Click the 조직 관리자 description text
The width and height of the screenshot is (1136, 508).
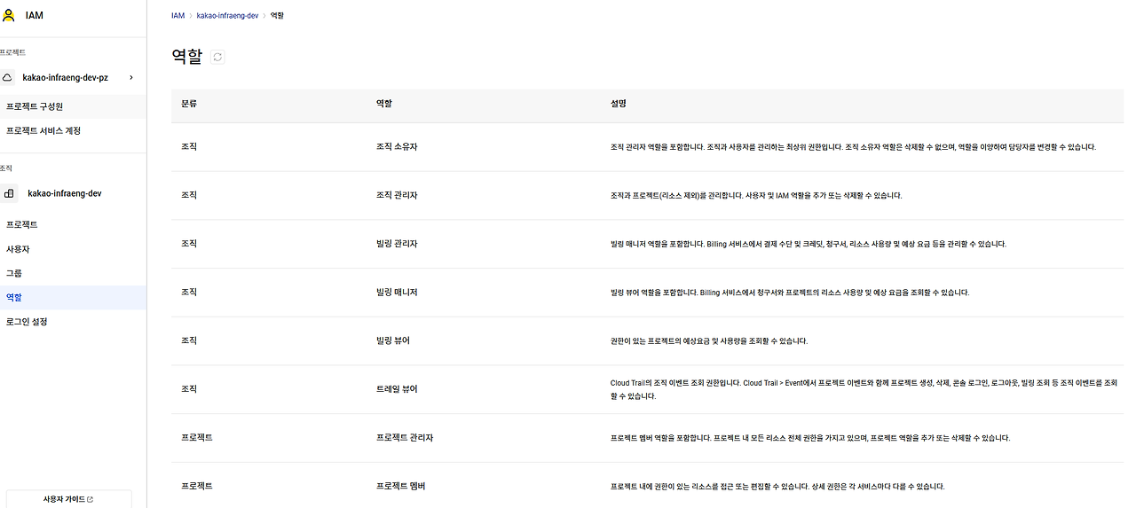[x=756, y=195]
